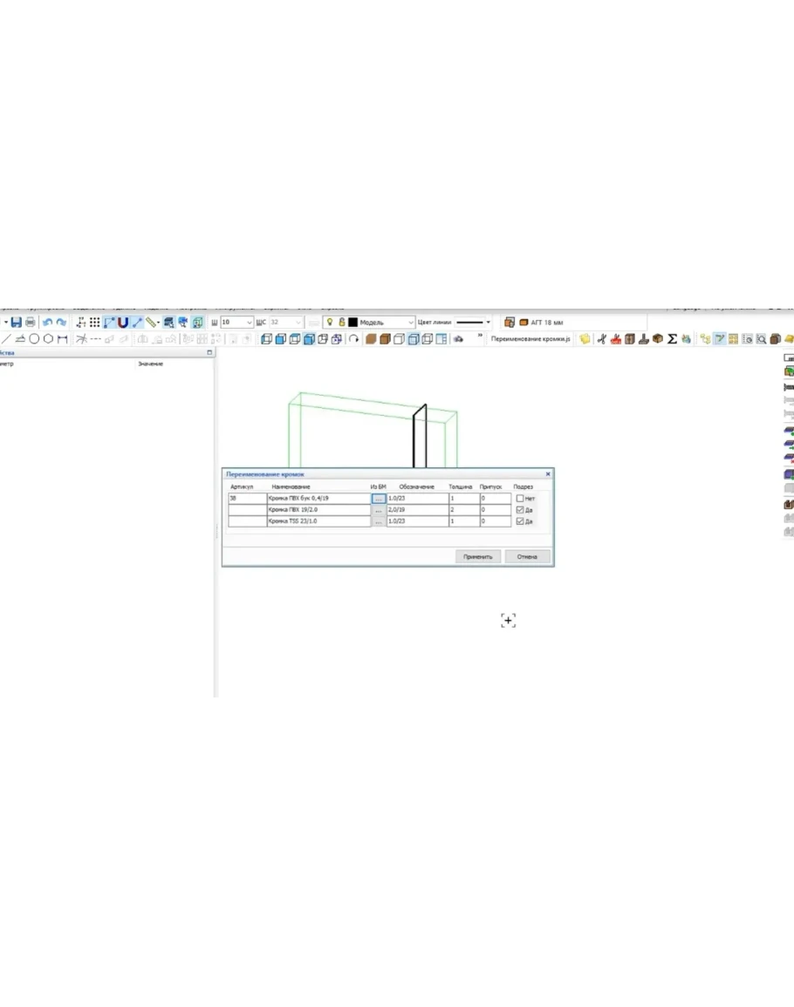The image size is (794, 1007).
Task: Expand the Ш width dropdown
Action: [250, 323]
